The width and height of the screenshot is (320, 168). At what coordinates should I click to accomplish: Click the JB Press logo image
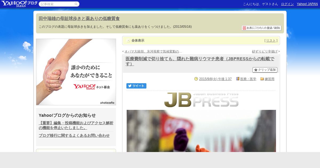pos(201,100)
